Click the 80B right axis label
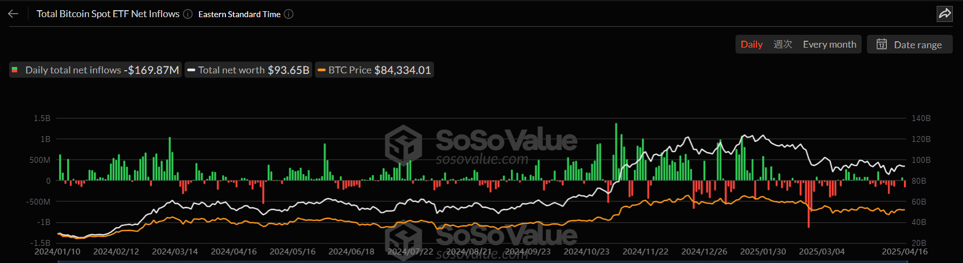This screenshot has width=963, height=263. pyautogui.click(x=919, y=181)
